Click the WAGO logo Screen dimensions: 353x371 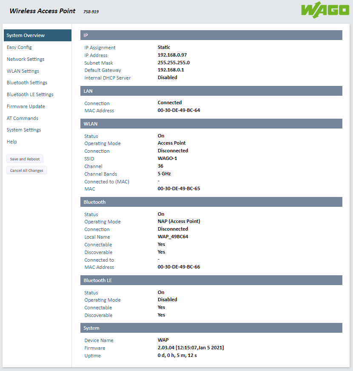pos(325,11)
